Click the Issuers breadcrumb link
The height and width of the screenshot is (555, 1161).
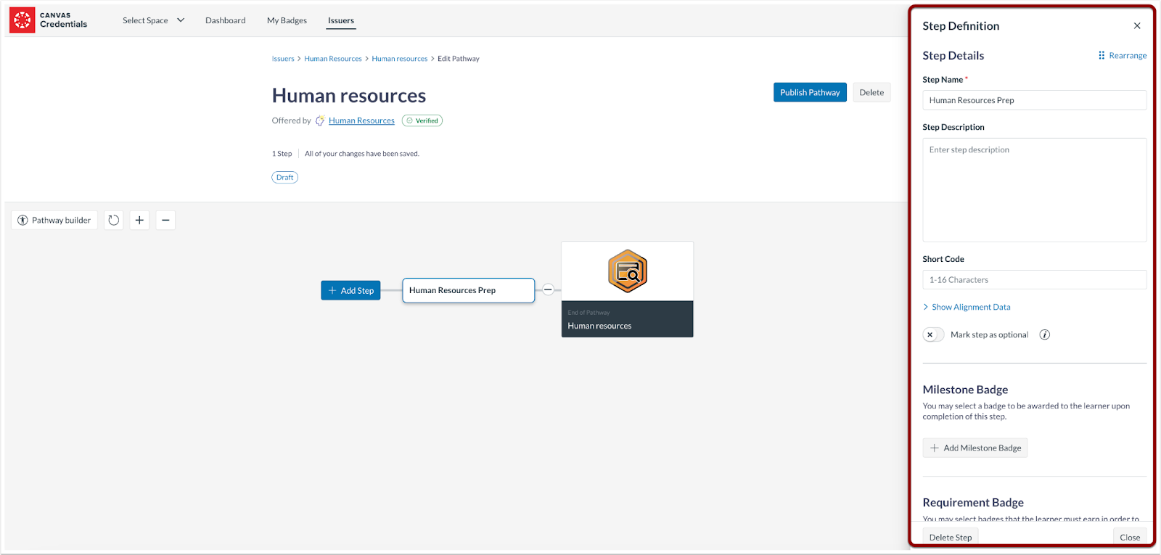[x=283, y=59]
